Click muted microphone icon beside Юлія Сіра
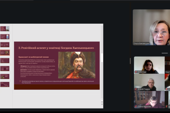Image resolution: width=170 pixels, height=113 pixels. click(x=136, y=72)
